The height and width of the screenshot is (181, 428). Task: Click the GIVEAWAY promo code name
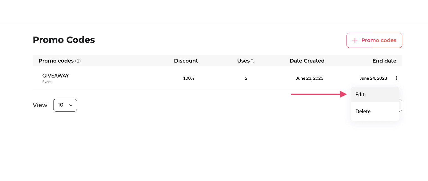point(55,76)
